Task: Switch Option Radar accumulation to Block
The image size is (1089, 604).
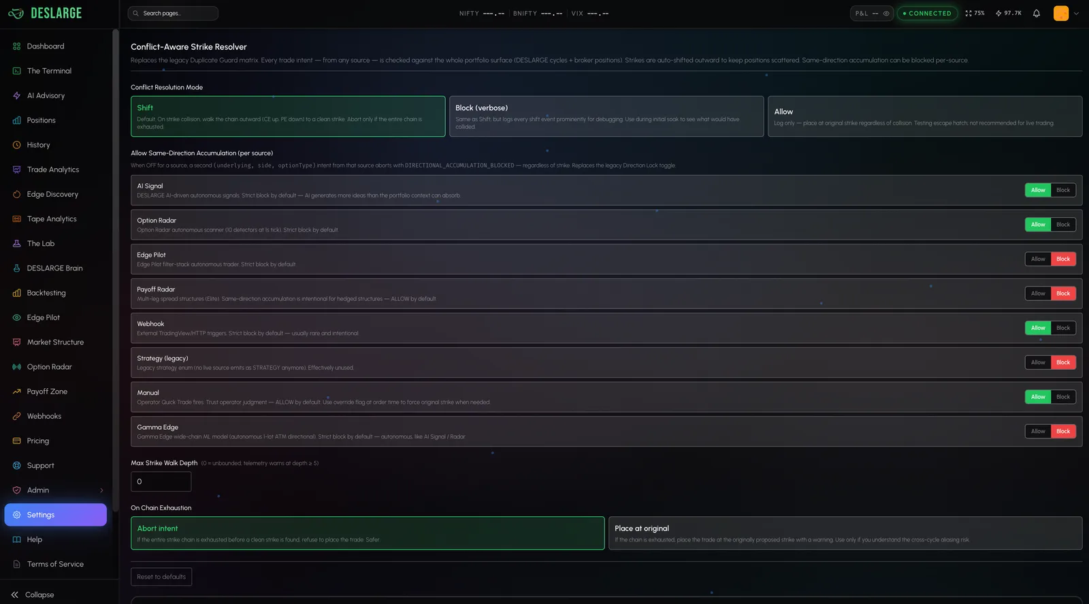Action: click(x=1063, y=225)
